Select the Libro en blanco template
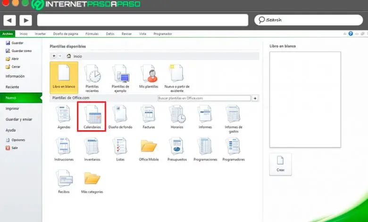 pos(64,78)
